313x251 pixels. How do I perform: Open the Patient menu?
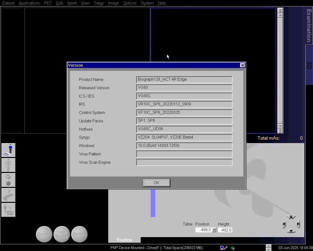(x=8, y=3)
